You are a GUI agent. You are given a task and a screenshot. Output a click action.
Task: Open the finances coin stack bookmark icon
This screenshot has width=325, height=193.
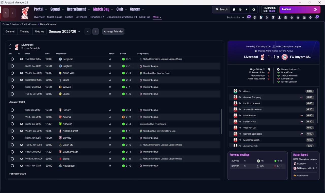pos(286,18)
